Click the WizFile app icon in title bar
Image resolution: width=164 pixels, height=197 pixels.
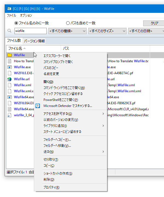9,9
